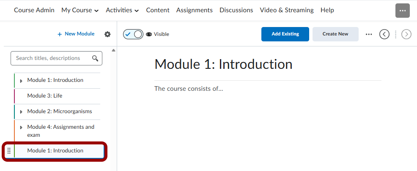Image resolution: width=417 pixels, height=171 pixels.
Task: Go to next module with right arrow
Action: [406, 34]
